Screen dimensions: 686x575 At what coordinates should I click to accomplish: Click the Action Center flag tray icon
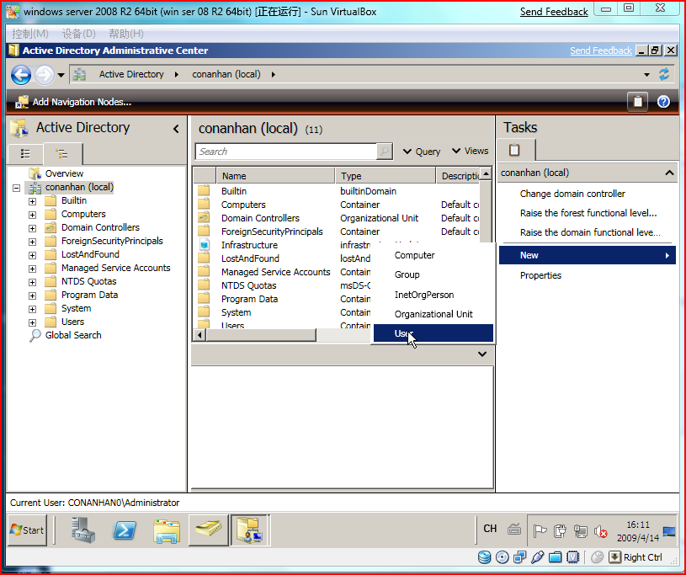pyautogui.click(x=540, y=531)
